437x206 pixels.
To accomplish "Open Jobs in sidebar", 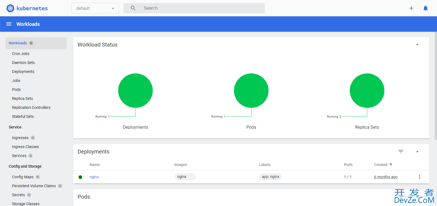I will tap(16, 81).
